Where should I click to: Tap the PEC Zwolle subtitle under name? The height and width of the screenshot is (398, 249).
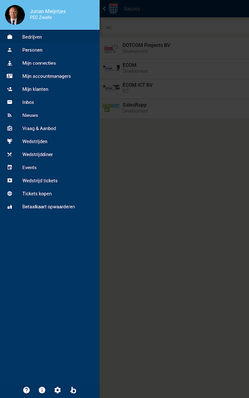pos(41,17)
